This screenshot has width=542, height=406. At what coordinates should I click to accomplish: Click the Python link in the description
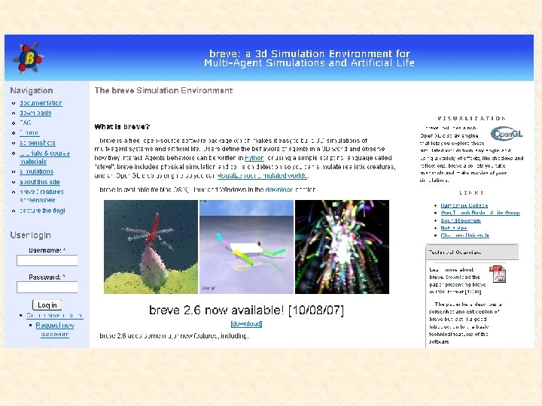(254, 158)
